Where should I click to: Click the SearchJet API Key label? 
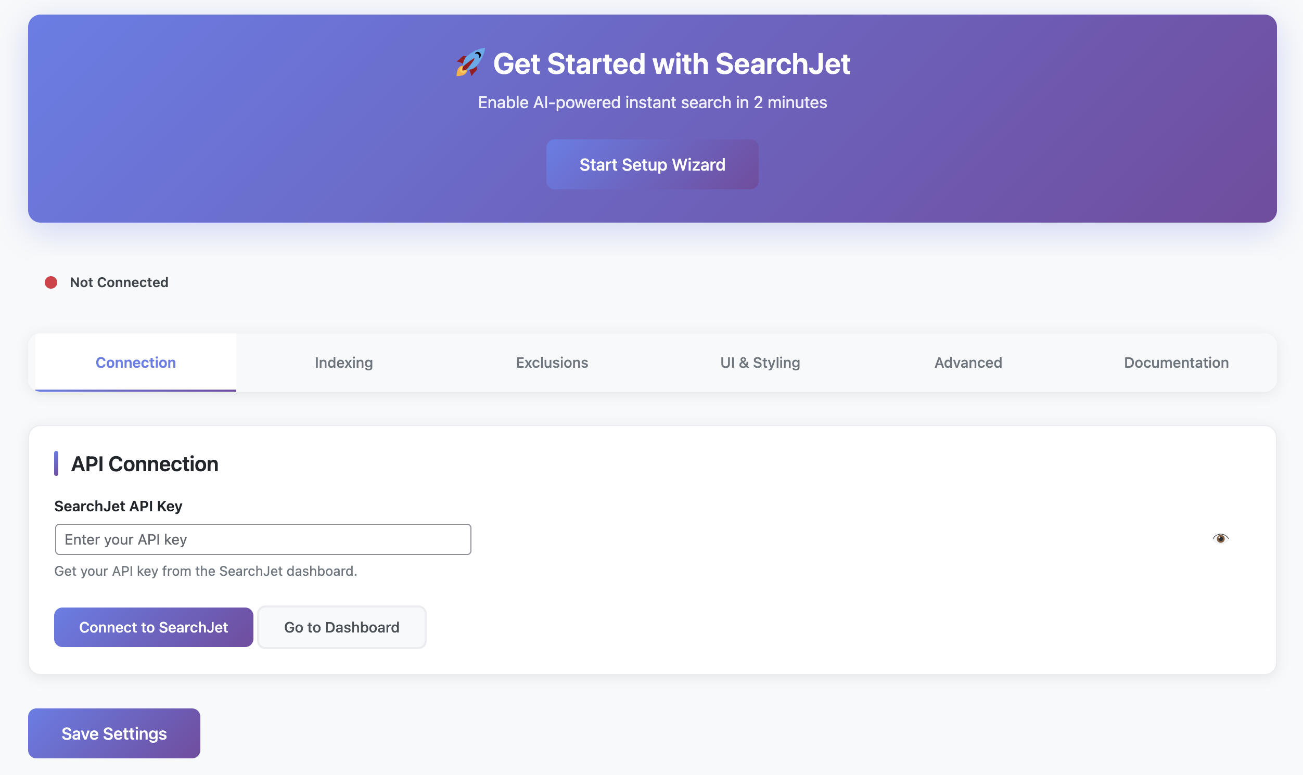(119, 506)
